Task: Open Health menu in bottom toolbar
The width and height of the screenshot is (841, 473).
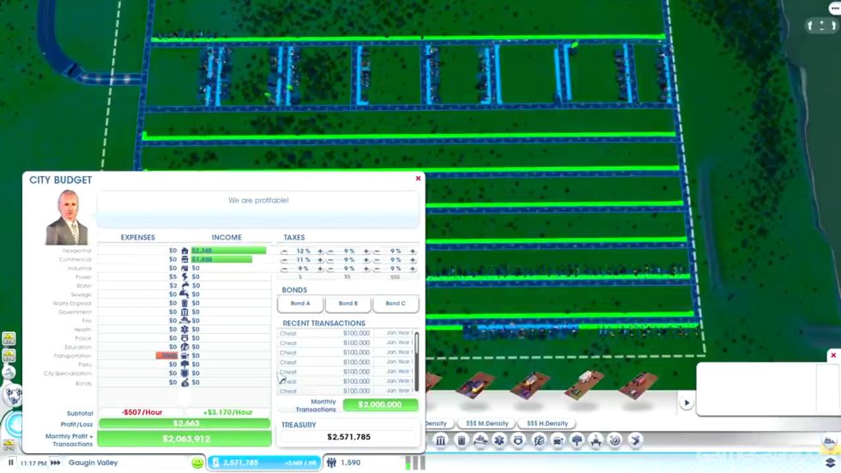Action: pos(499,440)
